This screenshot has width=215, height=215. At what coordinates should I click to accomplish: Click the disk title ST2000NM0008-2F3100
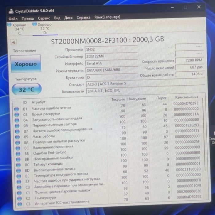89,41
